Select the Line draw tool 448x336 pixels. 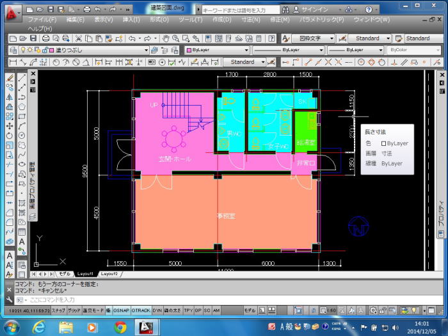(22, 78)
